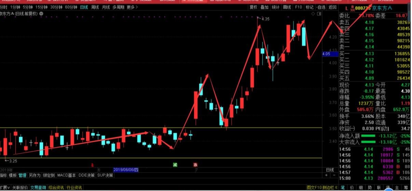
Task: Activate the 画线 drawing tool
Action: pos(287,7)
